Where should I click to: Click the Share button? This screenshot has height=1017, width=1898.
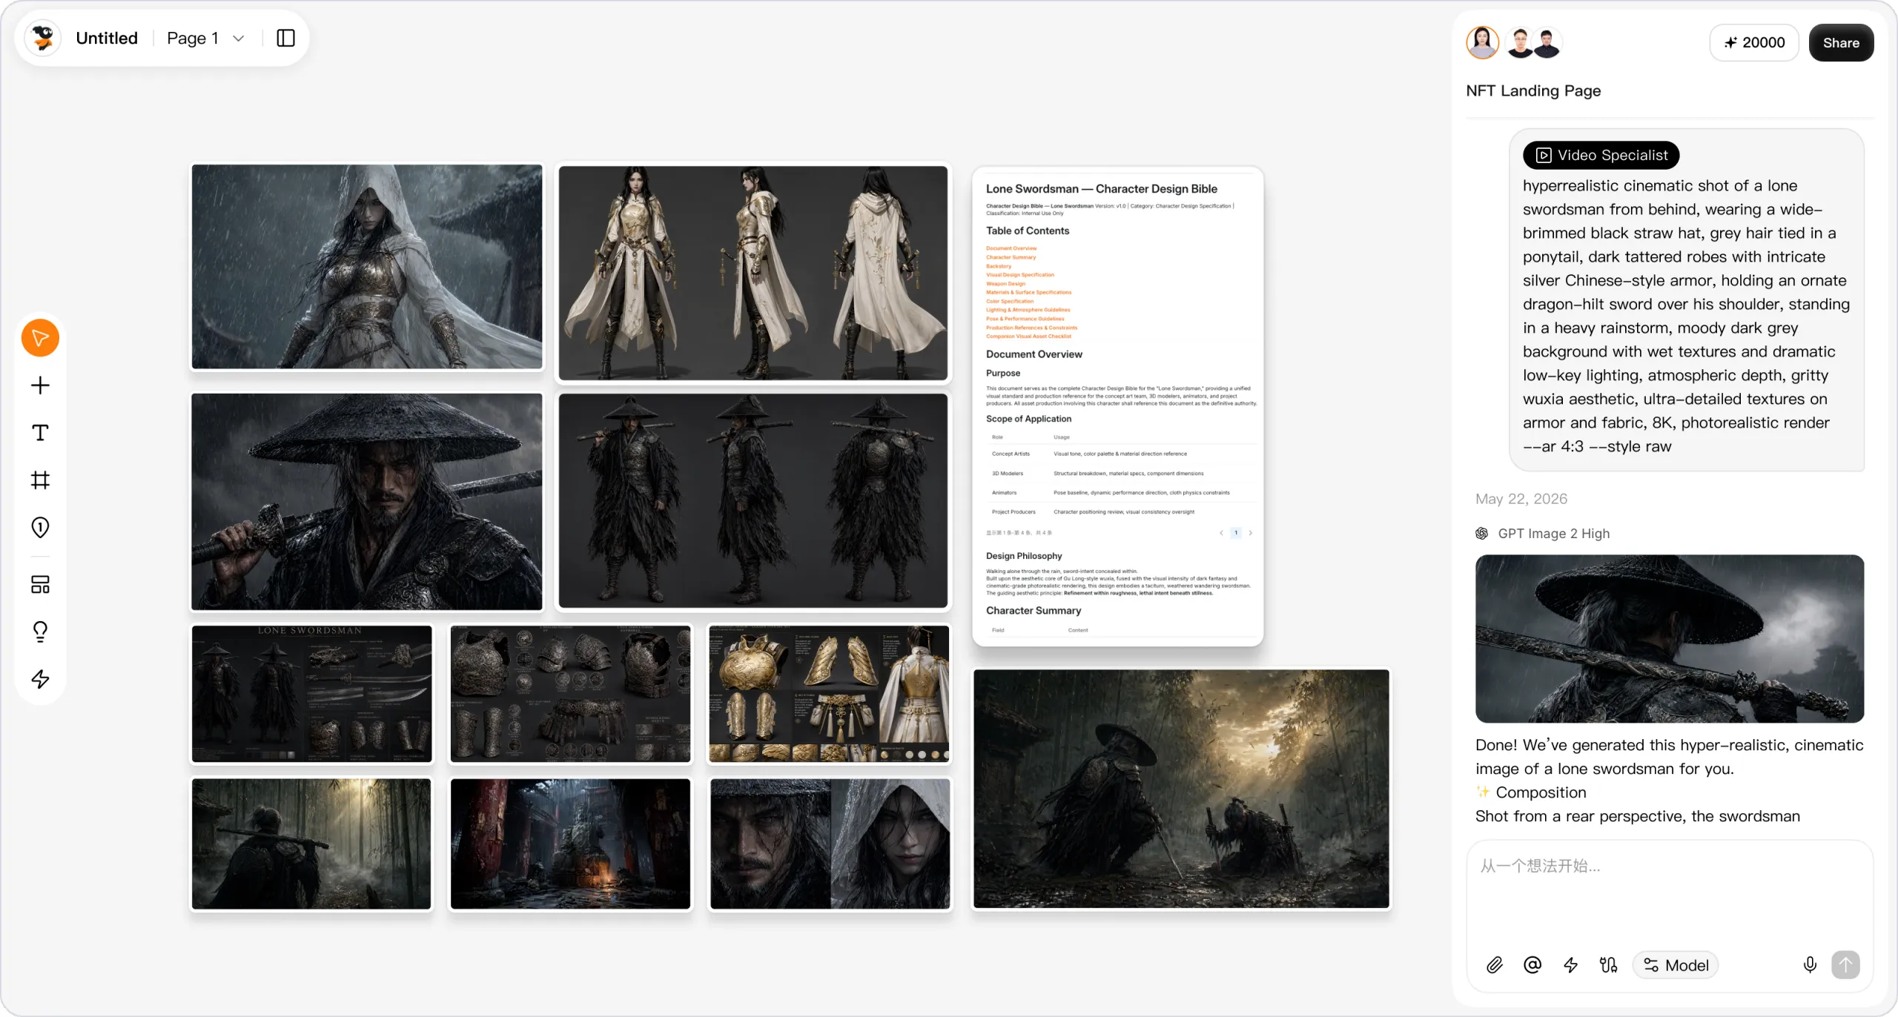(1841, 42)
